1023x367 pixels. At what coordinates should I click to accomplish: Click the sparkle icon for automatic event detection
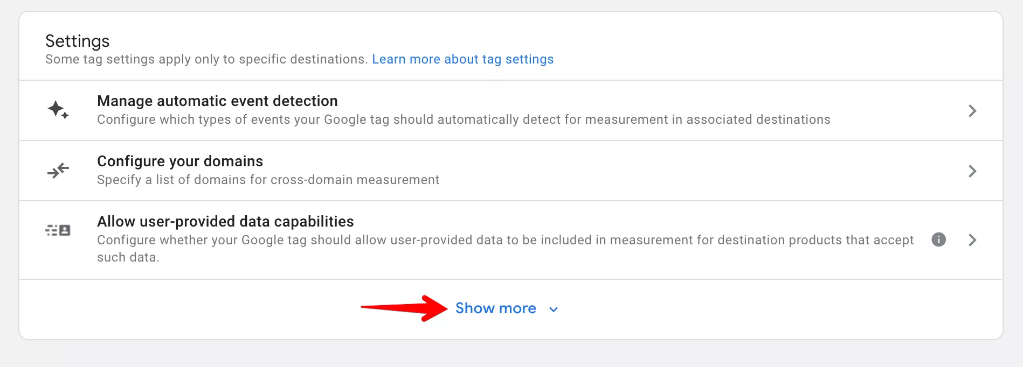pyautogui.click(x=58, y=110)
